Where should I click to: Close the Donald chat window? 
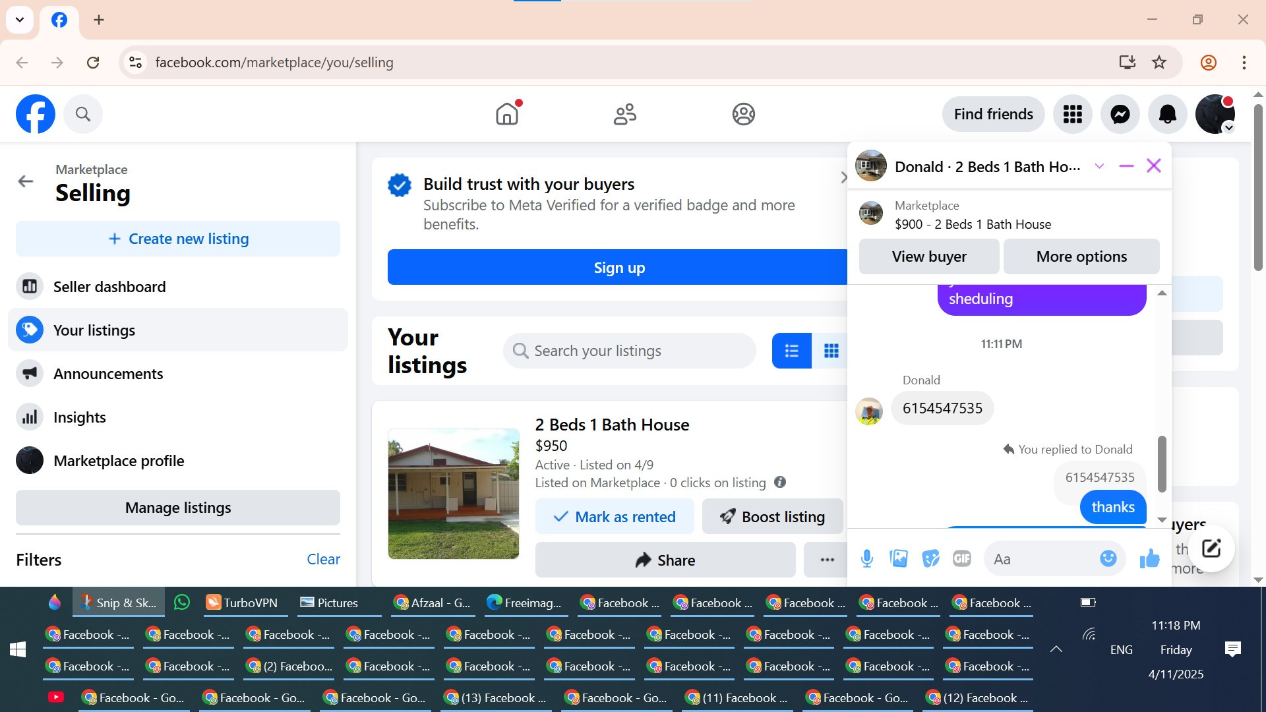point(1154,165)
